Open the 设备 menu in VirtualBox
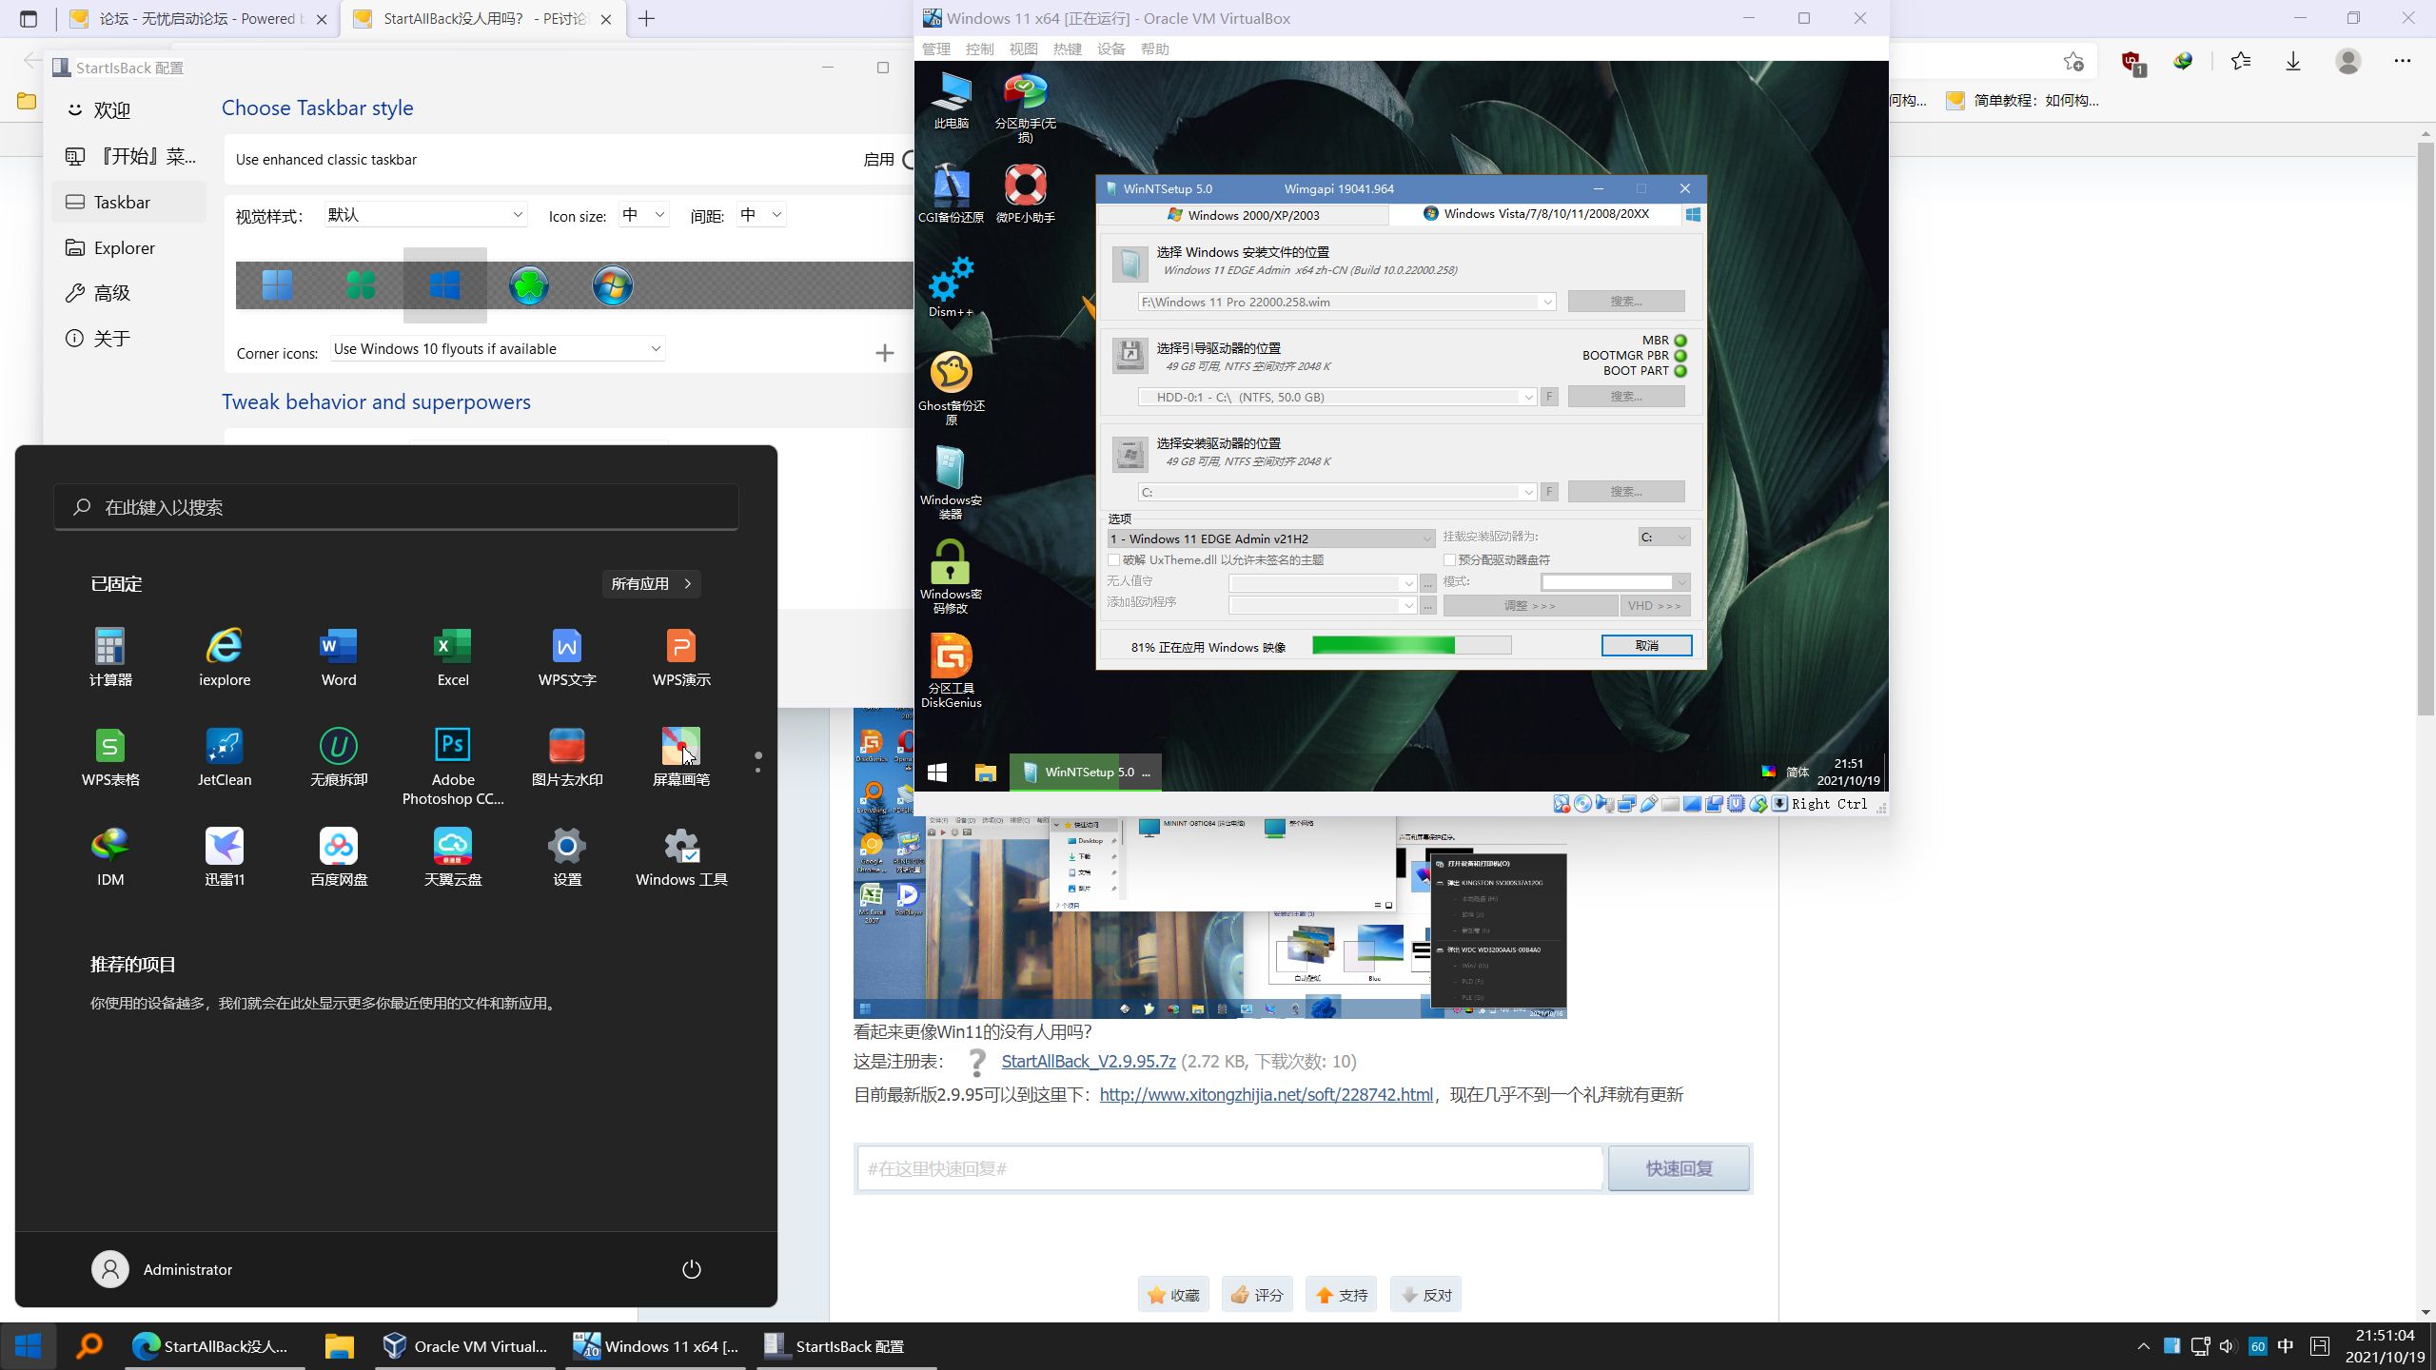 pyautogui.click(x=1110, y=49)
